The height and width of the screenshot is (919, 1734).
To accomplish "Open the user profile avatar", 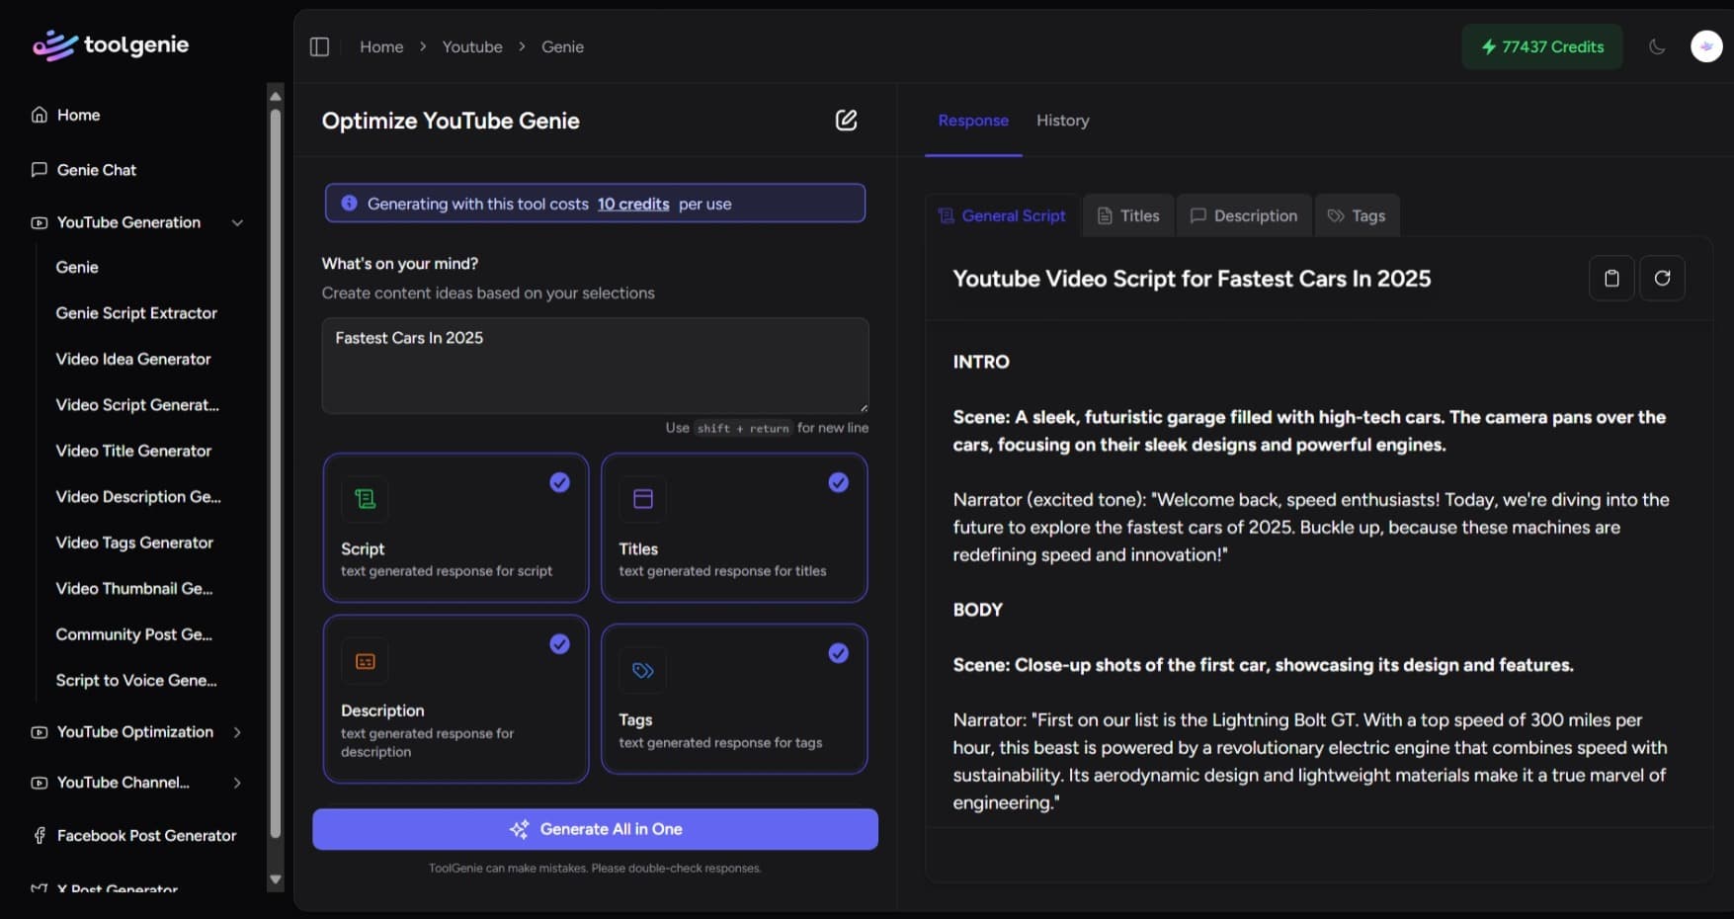I will point(1706,46).
